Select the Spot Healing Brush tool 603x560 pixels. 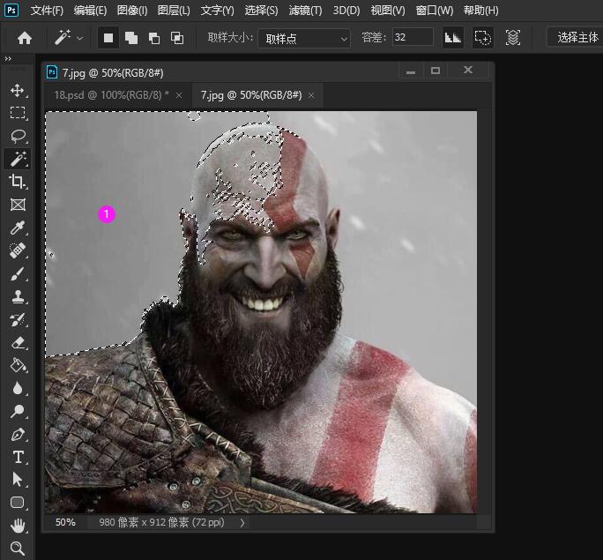(18, 250)
